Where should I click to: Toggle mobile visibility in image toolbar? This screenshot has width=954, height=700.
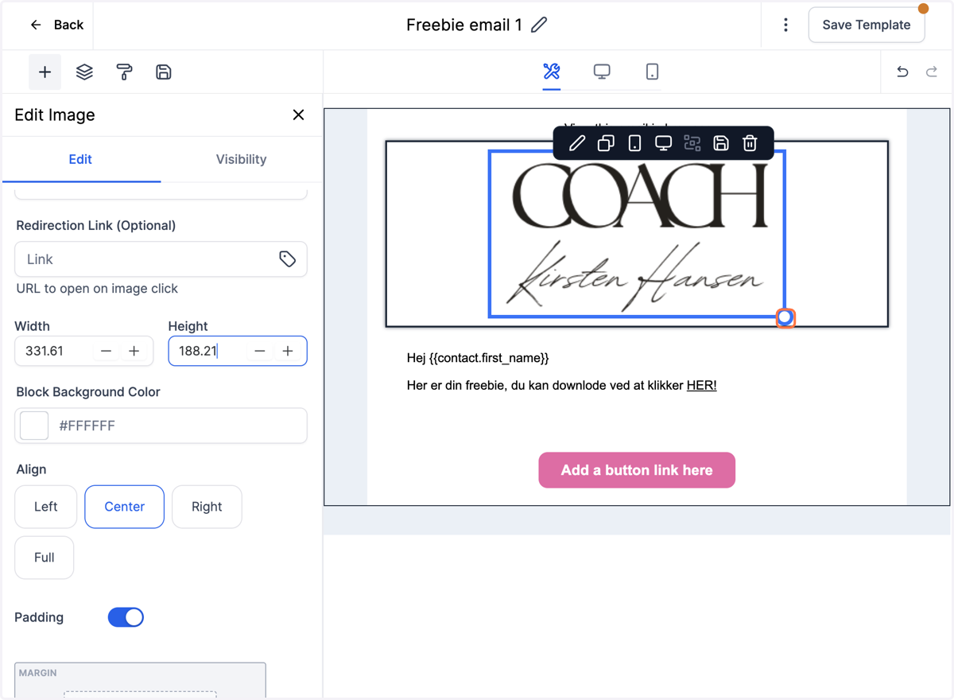click(x=634, y=143)
